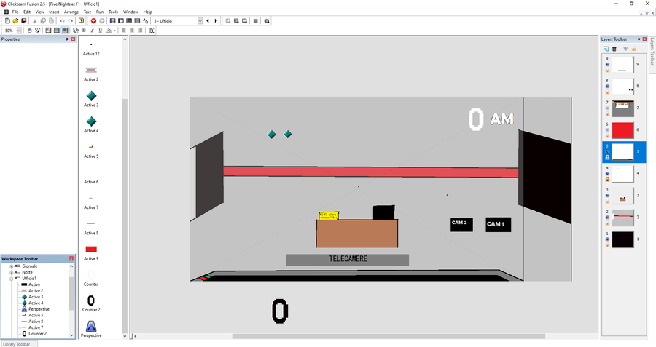
Task: Open a file with the folder icon
Action: point(15,21)
